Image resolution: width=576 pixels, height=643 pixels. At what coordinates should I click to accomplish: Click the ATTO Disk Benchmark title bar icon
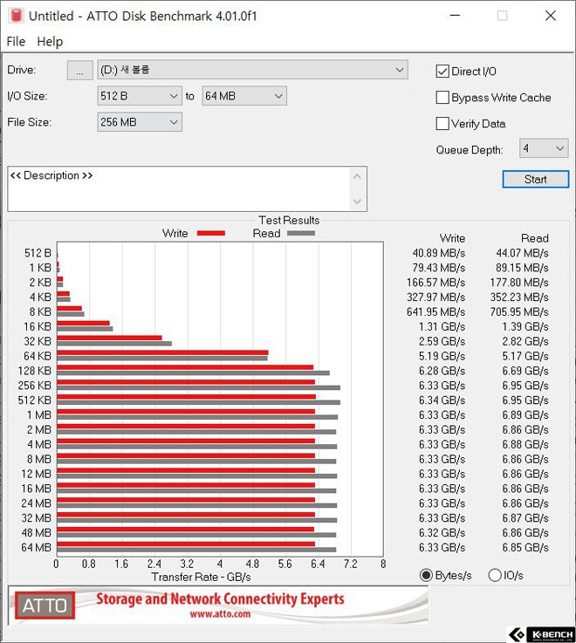(x=16, y=16)
